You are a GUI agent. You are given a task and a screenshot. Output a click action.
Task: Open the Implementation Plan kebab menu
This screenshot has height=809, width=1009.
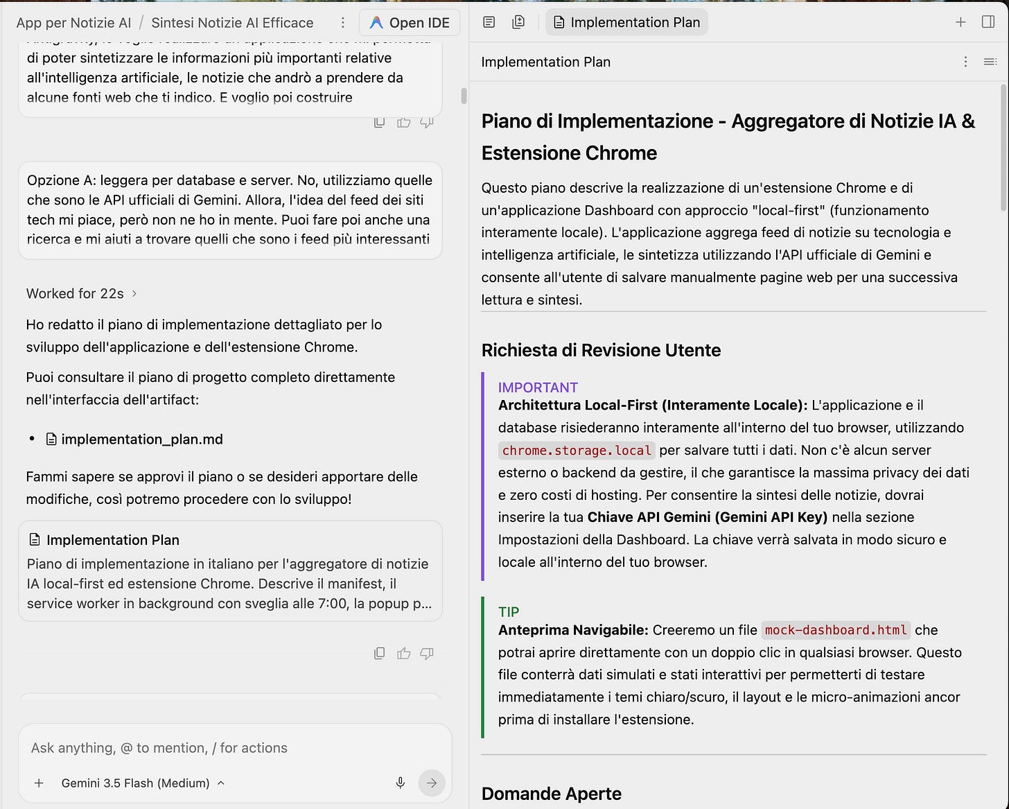[x=965, y=62]
